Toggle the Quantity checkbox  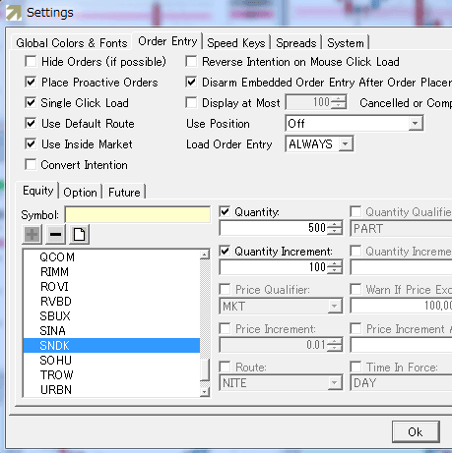coord(225,211)
